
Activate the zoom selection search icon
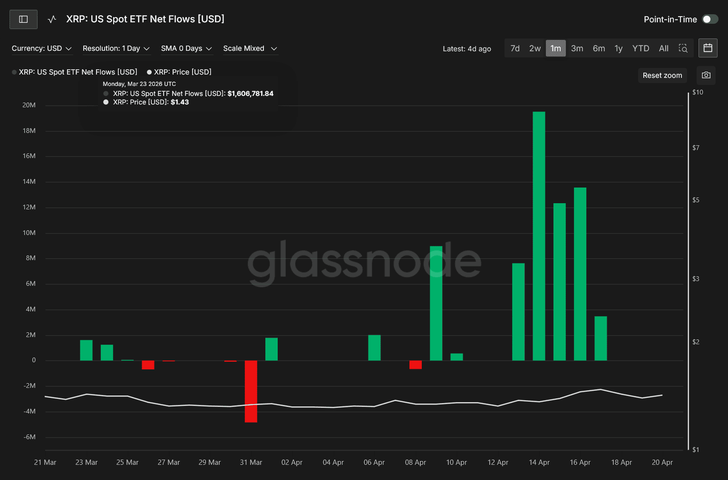(x=683, y=48)
